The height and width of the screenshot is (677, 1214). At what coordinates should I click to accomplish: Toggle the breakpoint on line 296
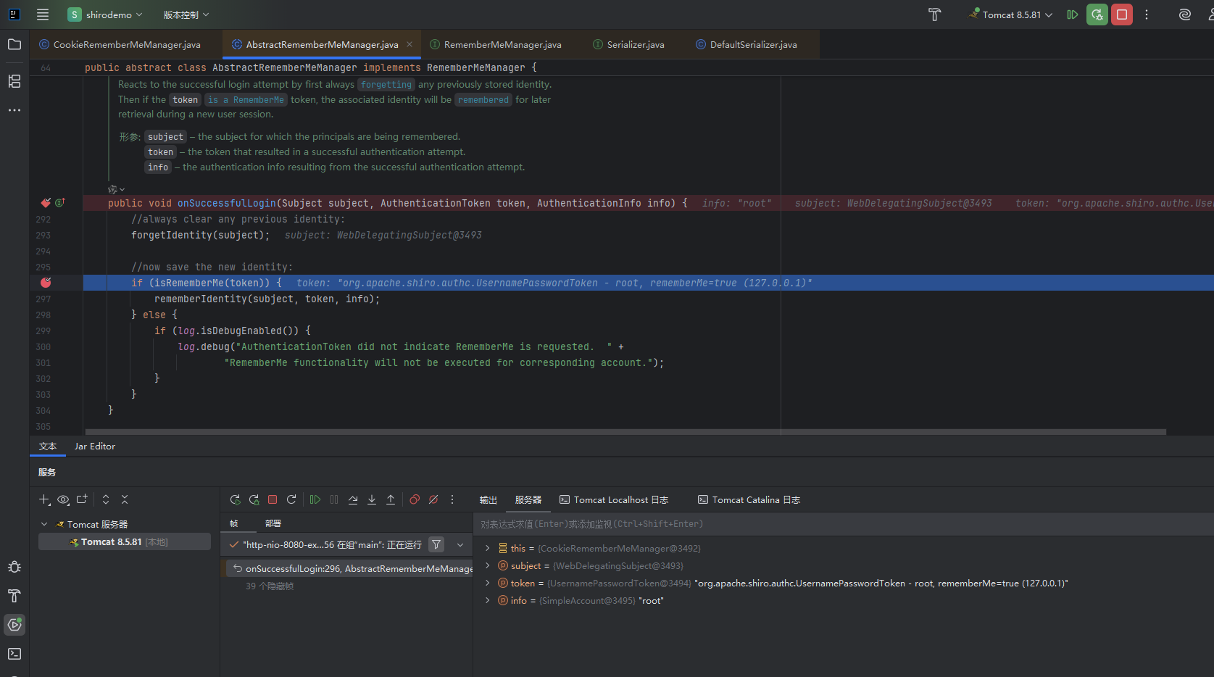46,283
